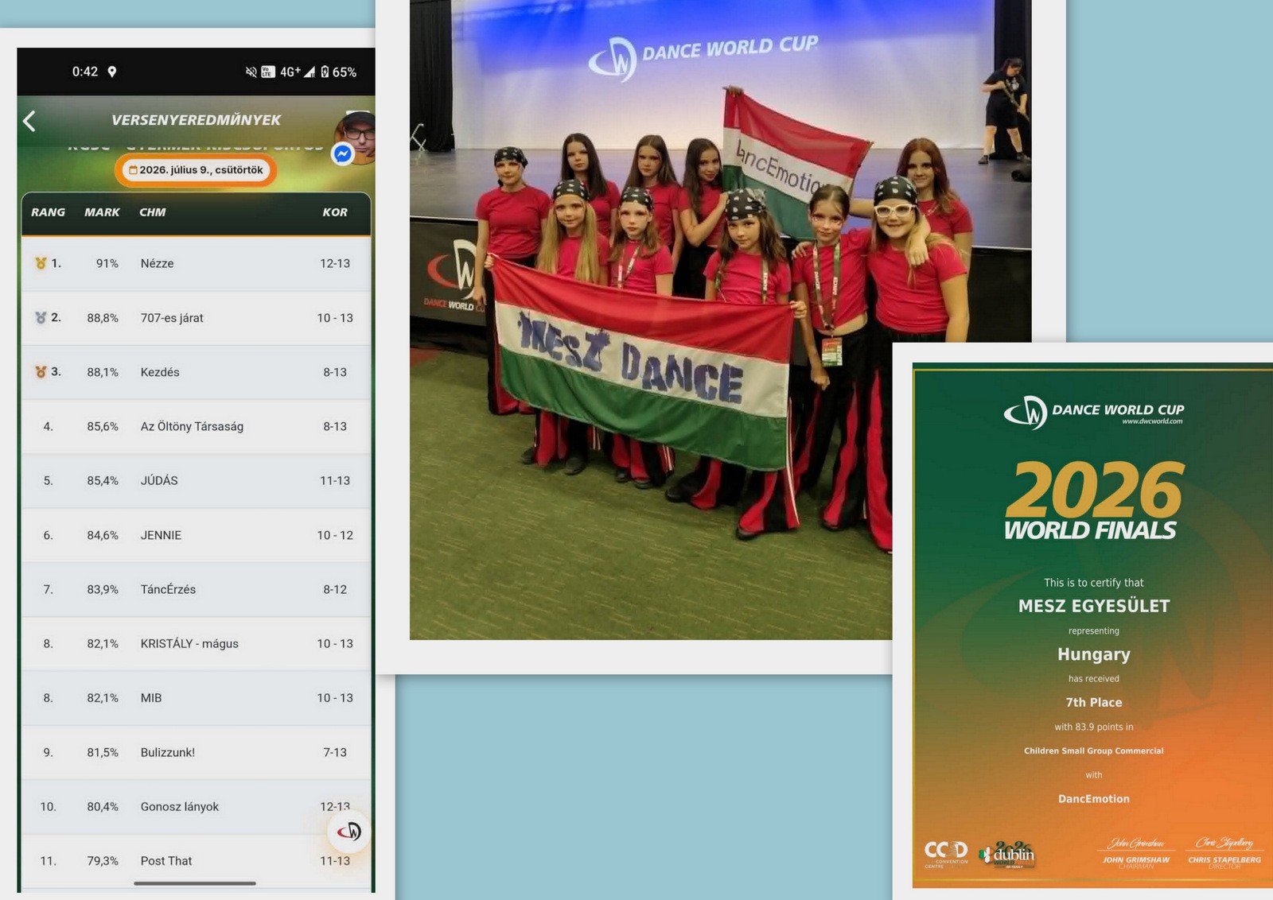Click the 91% mark of Nézze
The height and width of the screenshot is (900, 1273).
pyautogui.click(x=107, y=263)
